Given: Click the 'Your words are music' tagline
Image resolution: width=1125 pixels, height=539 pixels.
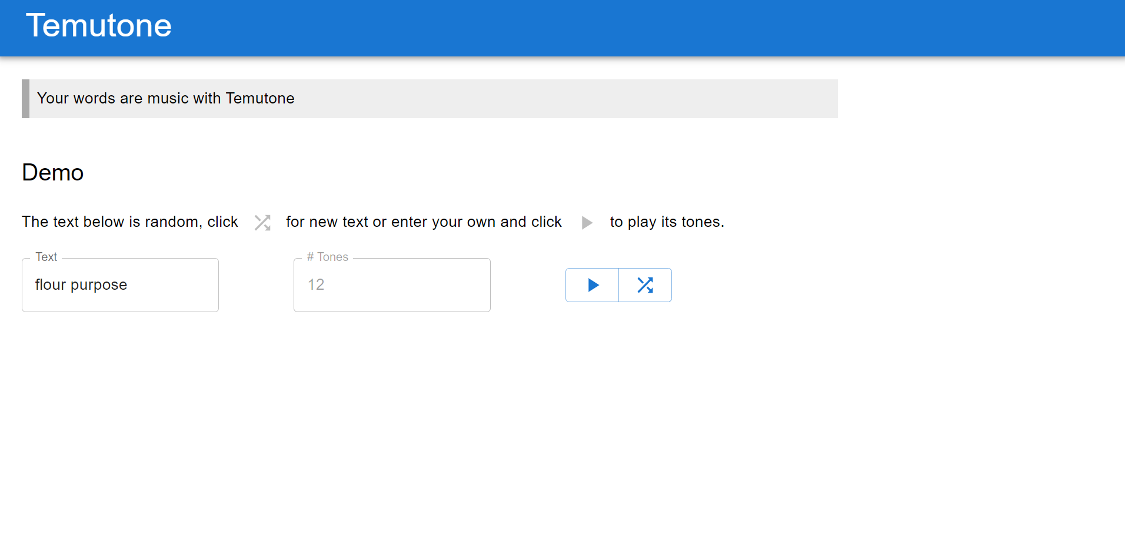Looking at the screenshot, I should coord(165,99).
